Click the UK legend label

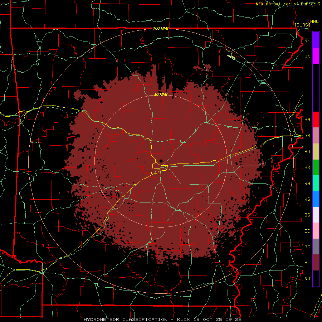tap(307, 56)
